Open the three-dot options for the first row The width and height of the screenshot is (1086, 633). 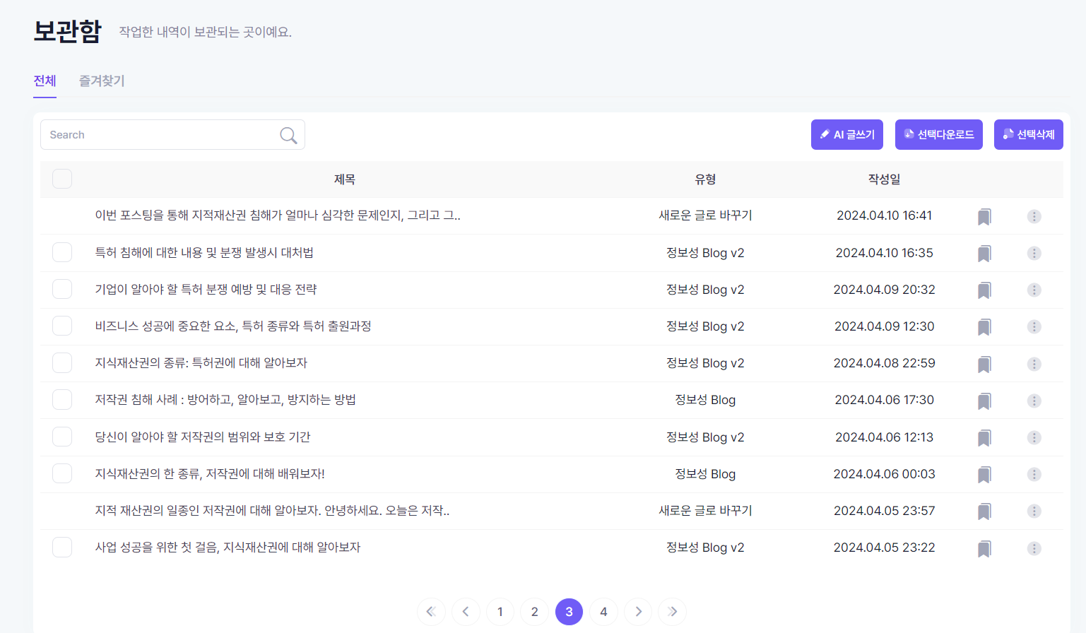pyautogui.click(x=1034, y=216)
